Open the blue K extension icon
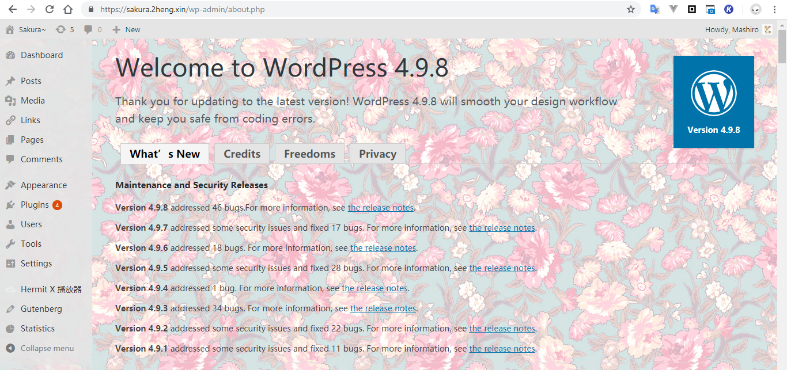 click(x=729, y=9)
